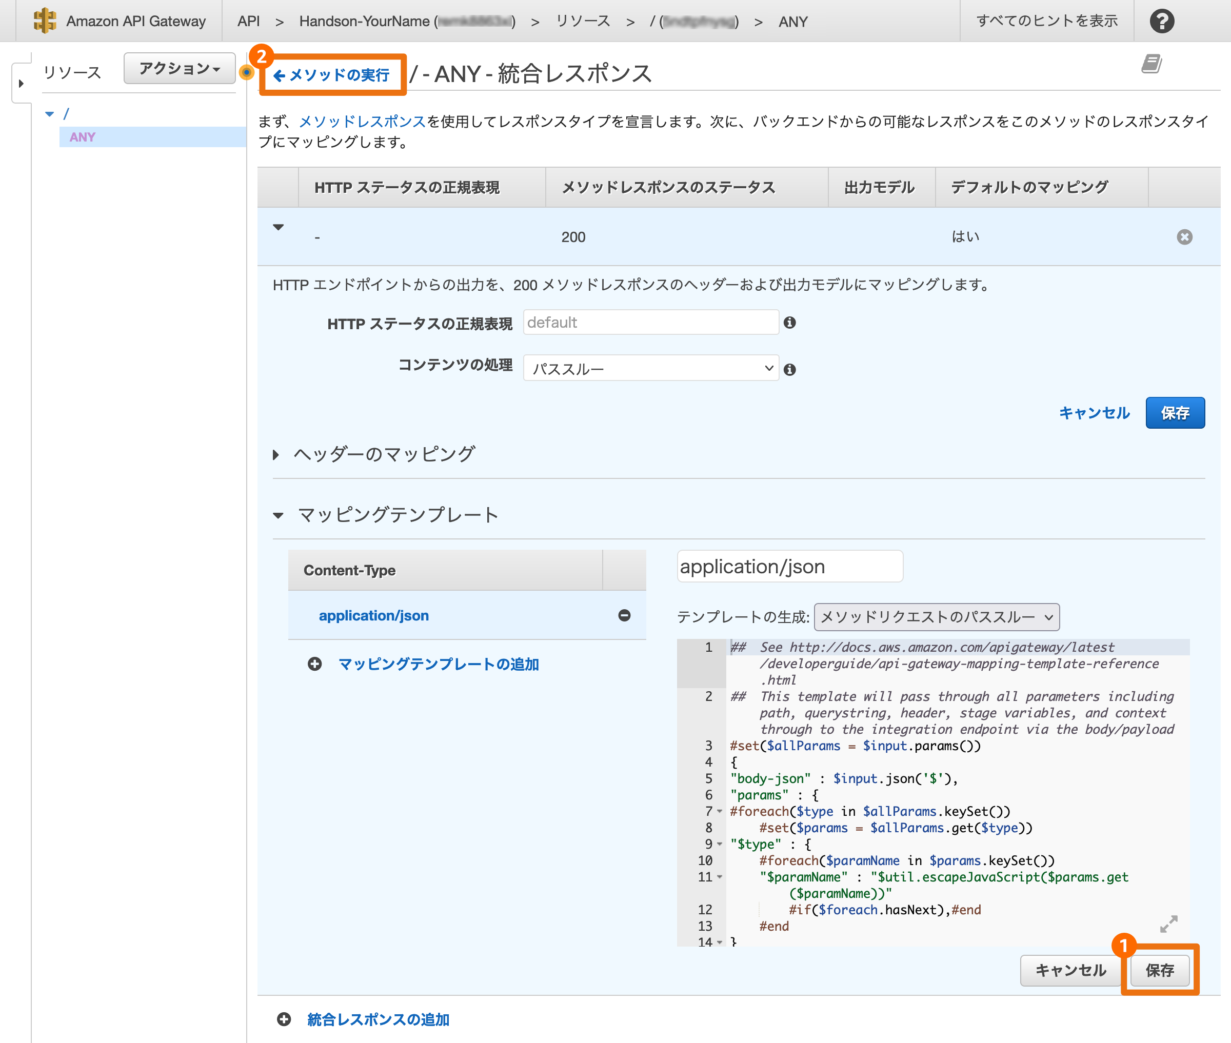Click API in the breadcrumb
This screenshot has height=1043, width=1231.
tap(248, 22)
